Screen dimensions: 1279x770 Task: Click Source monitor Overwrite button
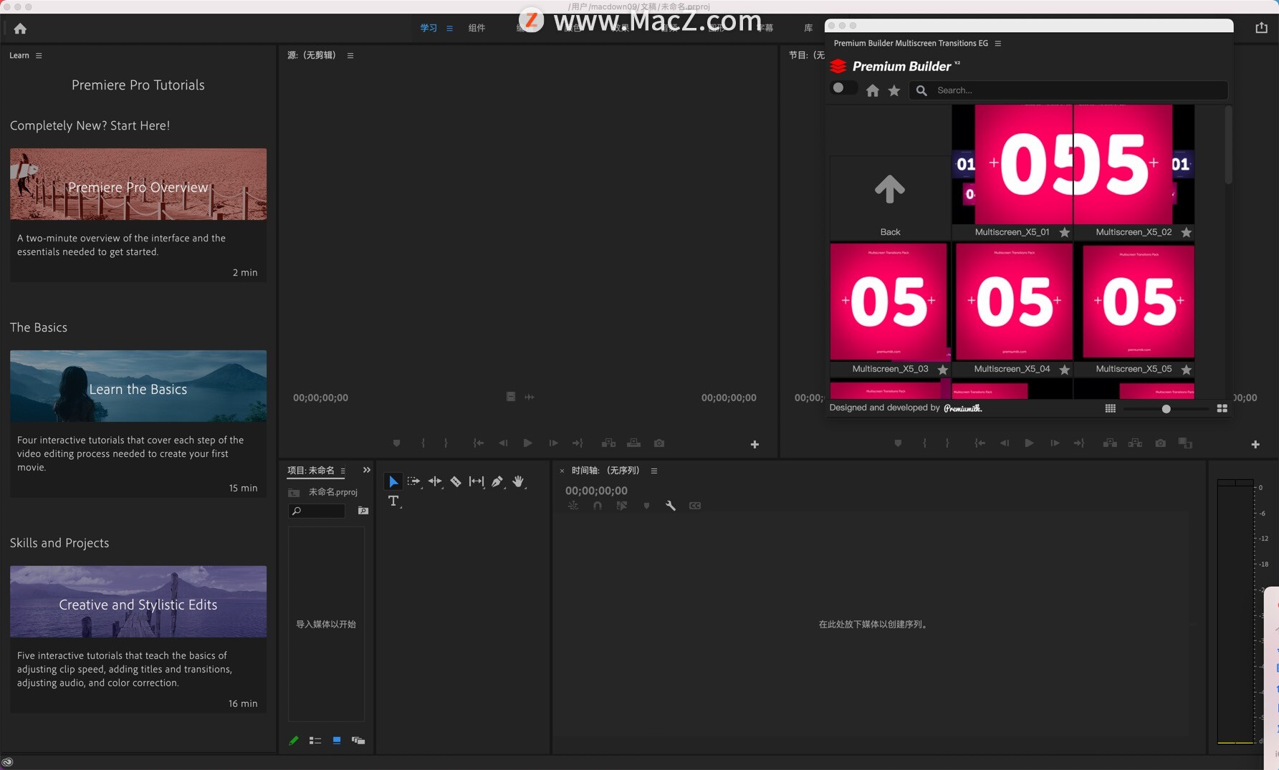[x=633, y=443]
